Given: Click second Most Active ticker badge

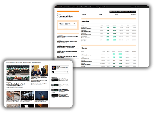Looking at the screenshot, I should [x=55, y=85].
